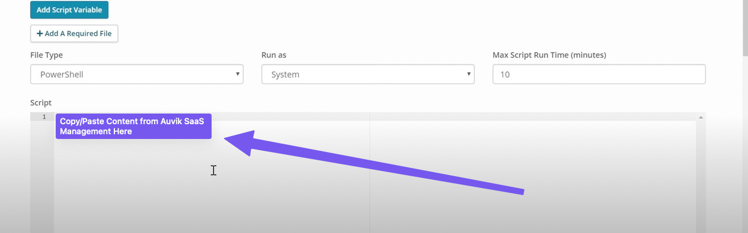748x233 pixels.
Task: Click the Script label above the editor
Action: (41, 102)
